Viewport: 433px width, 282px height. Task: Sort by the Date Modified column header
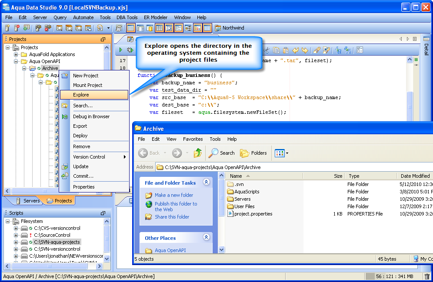tap(415, 176)
